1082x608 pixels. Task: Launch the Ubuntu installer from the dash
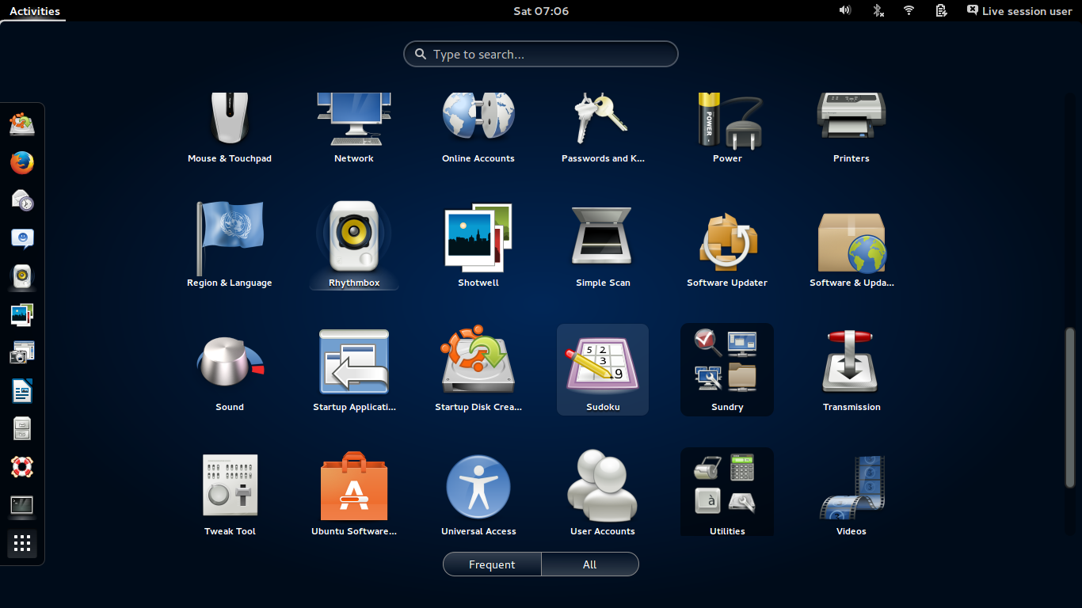[22, 124]
